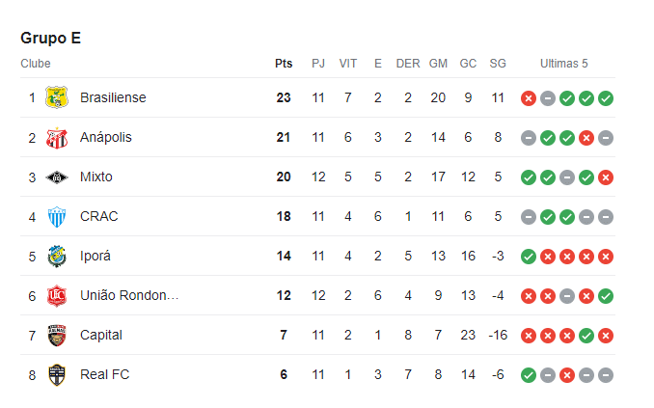Image resolution: width=654 pixels, height=408 pixels.
Task: Click União Rondonópolis's latest result, a green win
Action: coord(606,296)
